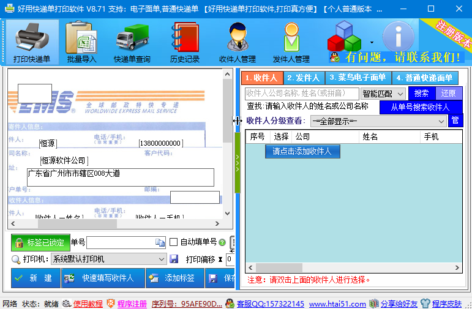Image resolution: width=472 pixels, height=309 pixels.
Task: Click the colored cubes toolbar icon
Action: [x=344, y=36]
